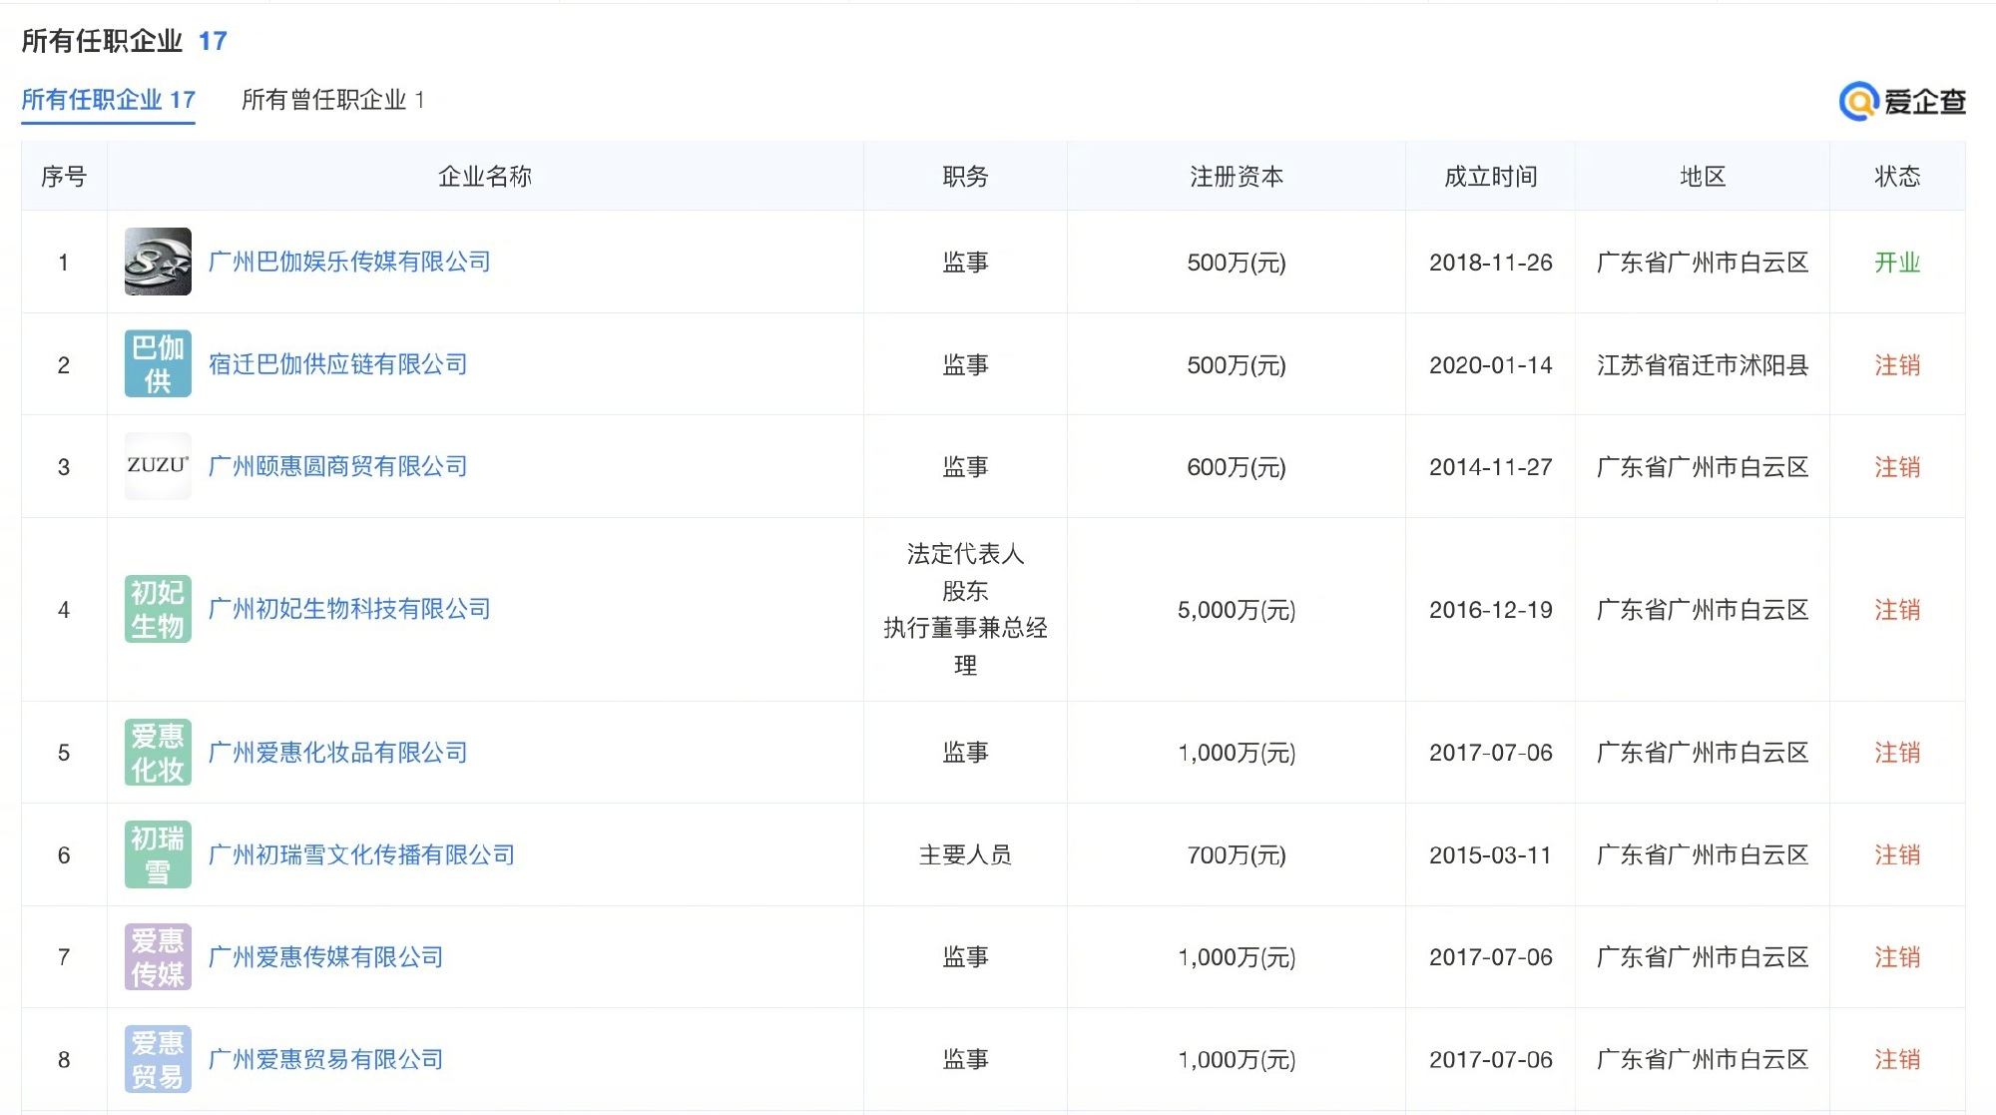This screenshot has height=1115, width=1996.
Task: Select the 所有任职企业 17 tab
Action: (108, 100)
